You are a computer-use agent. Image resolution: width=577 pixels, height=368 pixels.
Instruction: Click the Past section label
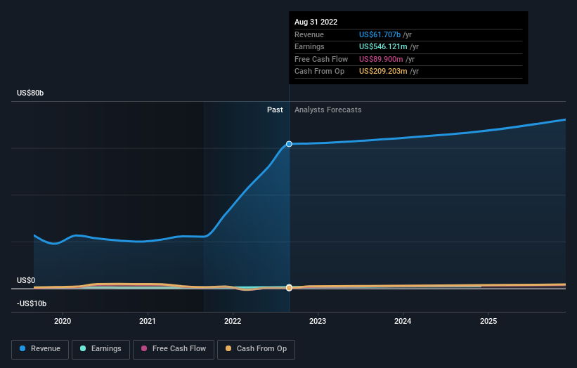point(275,110)
